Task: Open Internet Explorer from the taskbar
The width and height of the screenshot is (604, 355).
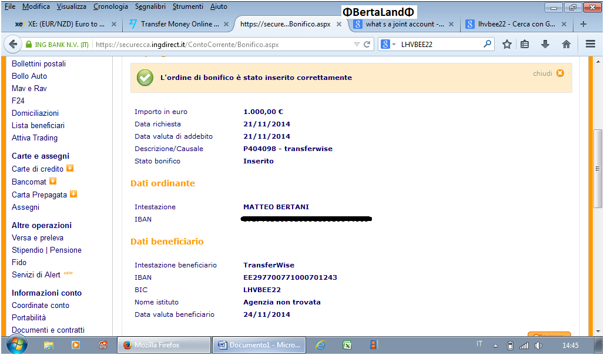Action: click(320, 345)
